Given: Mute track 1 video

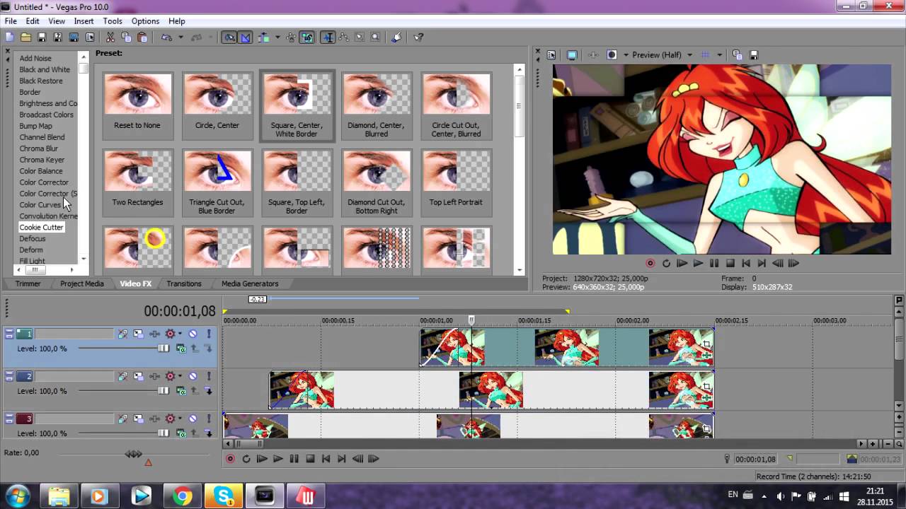Looking at the screenshot, I should (193, 334).
